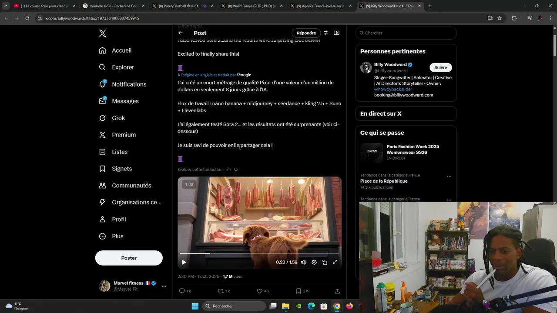Image resolution: width=557 pixels, height=313 pixels.
Task: Click the video playback speed 1.00 badge
Action: pyautogui.click(x=189, y=184)
